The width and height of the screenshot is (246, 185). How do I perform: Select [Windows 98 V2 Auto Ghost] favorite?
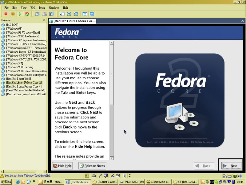(23, 33)
